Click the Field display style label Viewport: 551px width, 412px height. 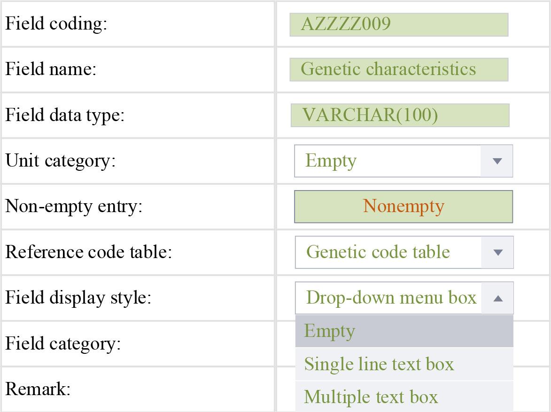(78, 298)
